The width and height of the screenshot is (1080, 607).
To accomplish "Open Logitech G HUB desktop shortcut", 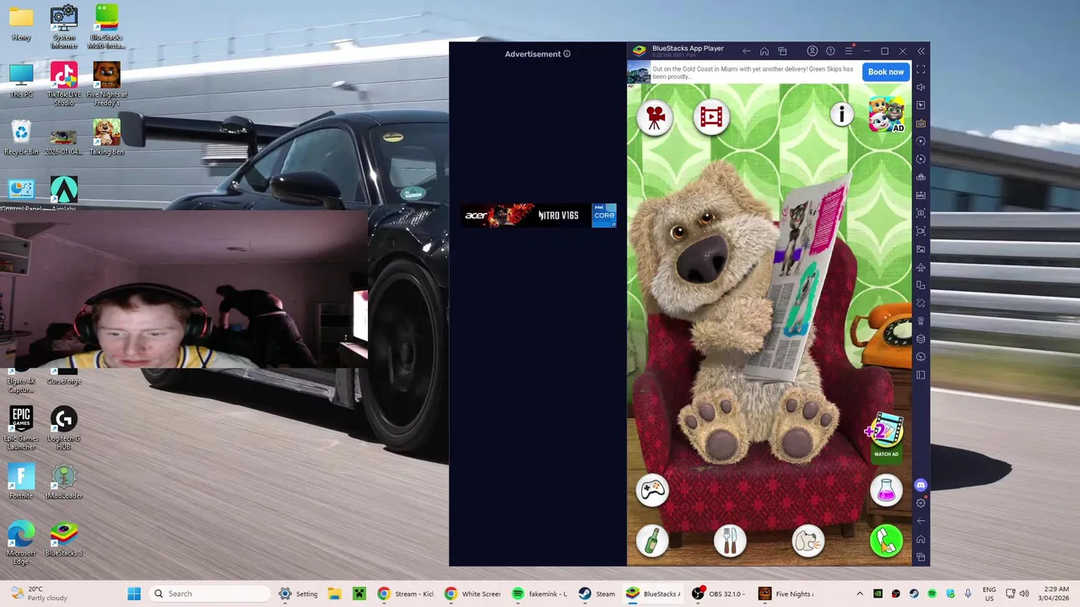I will pos(64,428).
